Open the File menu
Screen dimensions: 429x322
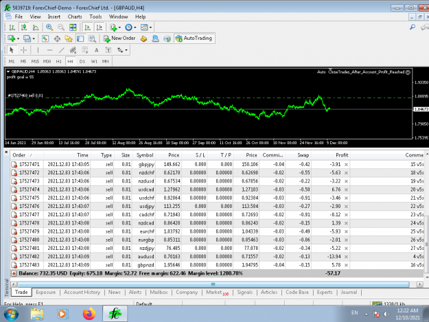click(19, 16)
